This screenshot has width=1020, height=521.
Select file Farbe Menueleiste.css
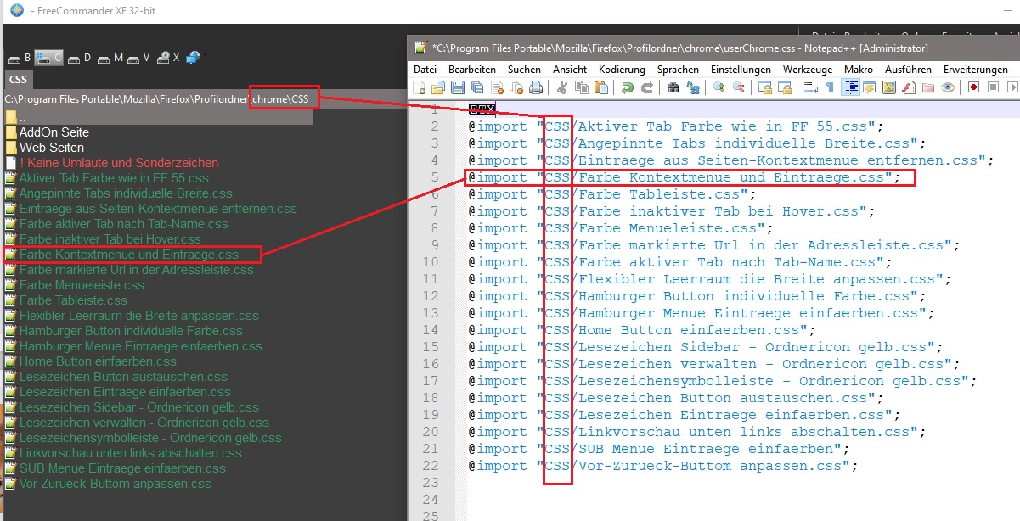tap(82, 285)
